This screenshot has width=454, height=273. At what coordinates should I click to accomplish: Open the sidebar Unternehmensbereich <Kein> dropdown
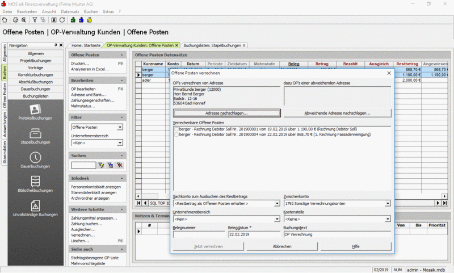(120, 142)
